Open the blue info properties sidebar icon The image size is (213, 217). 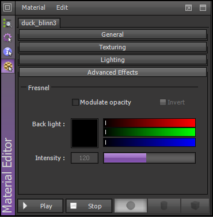pyautogui.click(x=7, y=52)
